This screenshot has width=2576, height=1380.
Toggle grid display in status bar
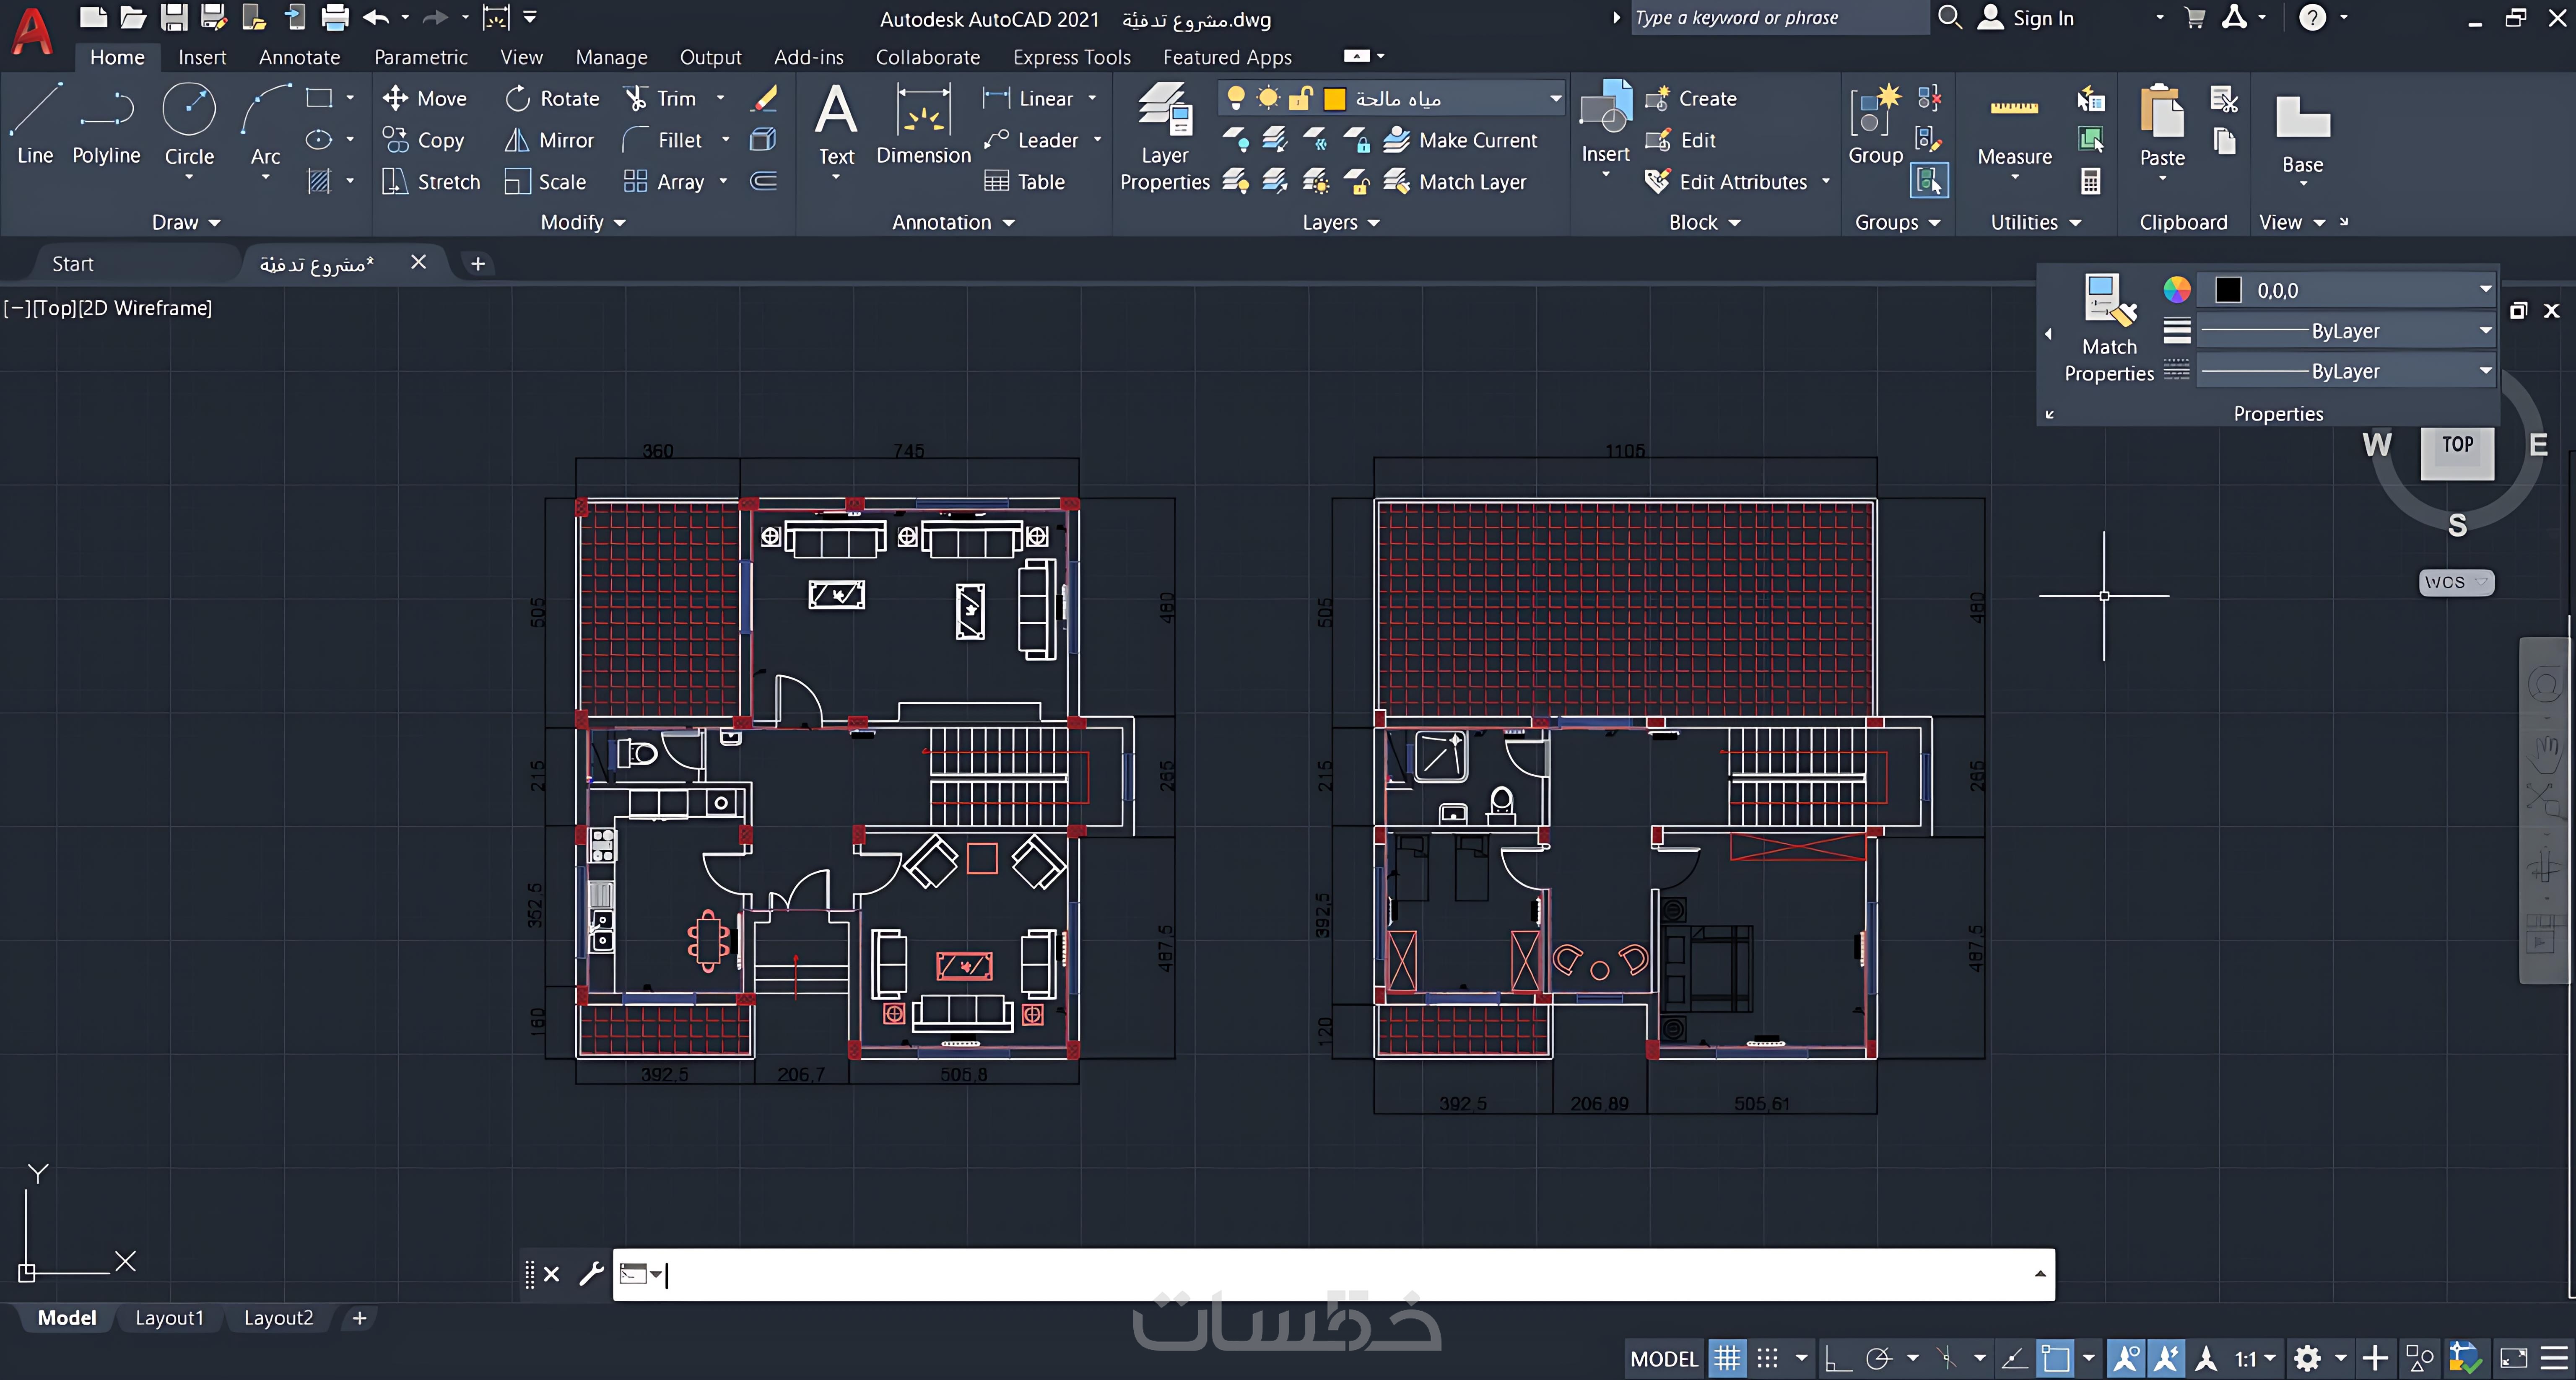click(x=1727, y=1358)
